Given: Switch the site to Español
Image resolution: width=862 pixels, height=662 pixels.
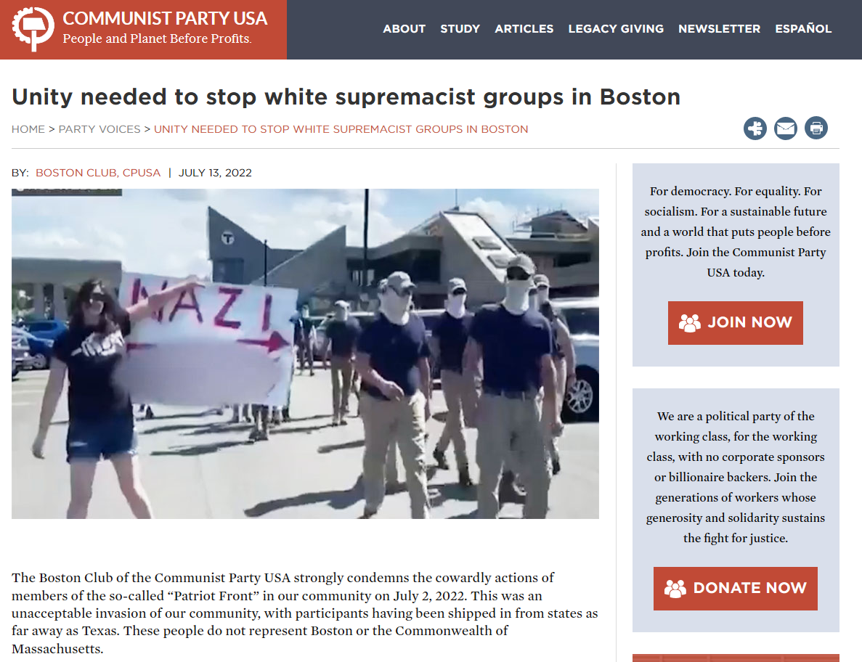Looking at the screenshot, I should coord(803,28).
